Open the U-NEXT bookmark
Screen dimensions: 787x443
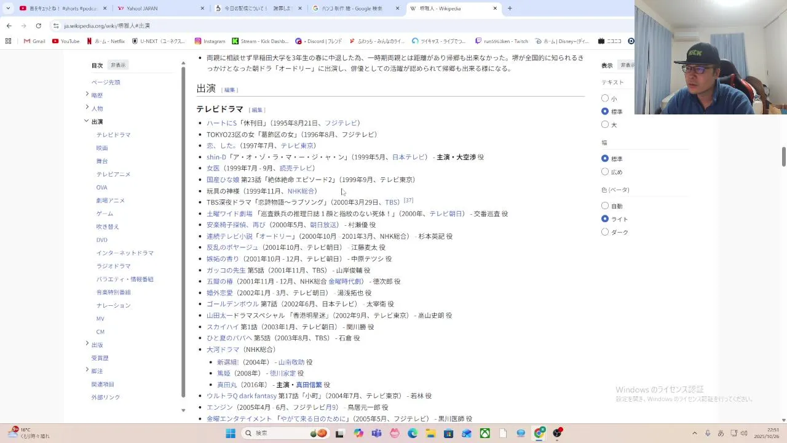(159, 41)
